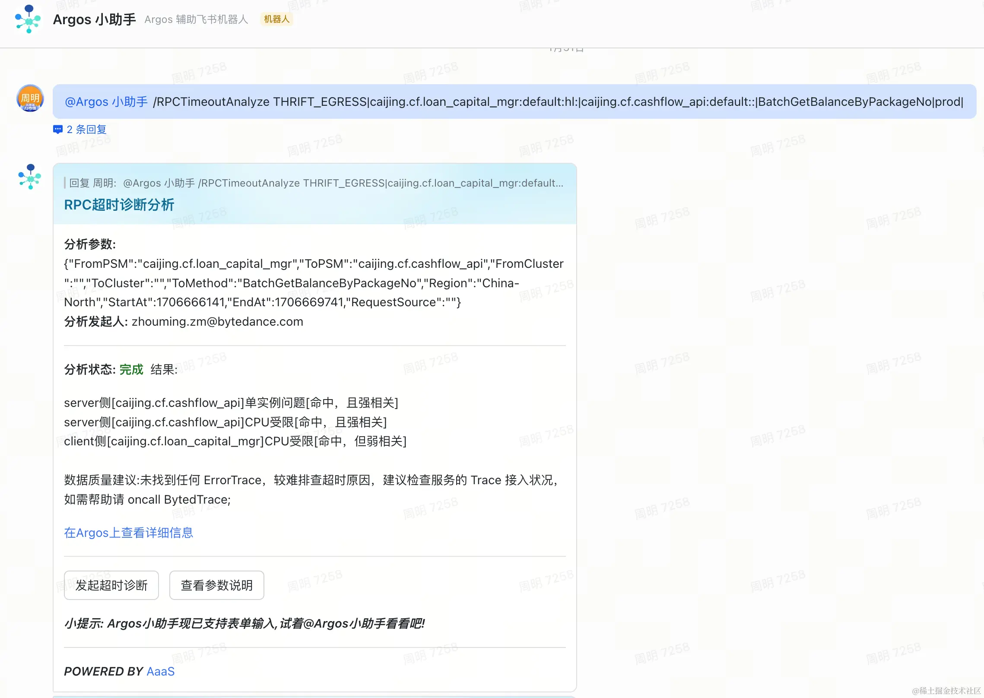Screen dimensions: 984x698
Task: Click the blue reply bubble icon
Action: (x=58, y=130)
